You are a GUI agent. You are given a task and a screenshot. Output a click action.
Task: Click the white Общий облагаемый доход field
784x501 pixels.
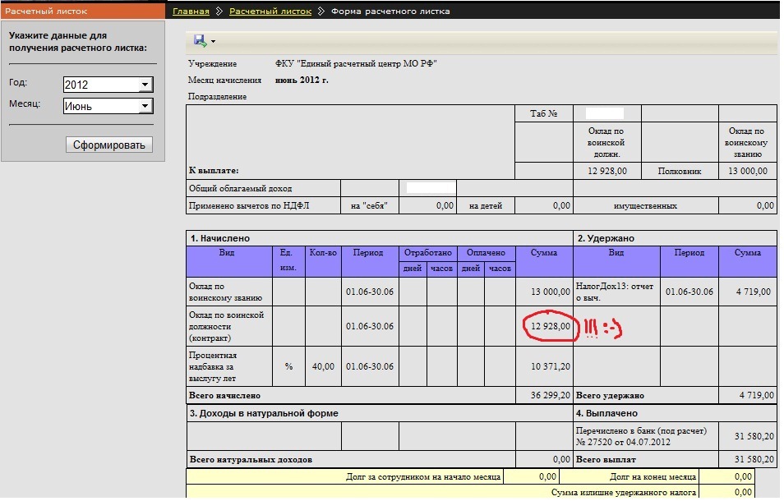point(431,188)
